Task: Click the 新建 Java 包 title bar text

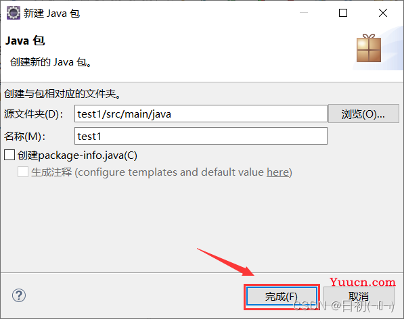Action: click(52, 13)
